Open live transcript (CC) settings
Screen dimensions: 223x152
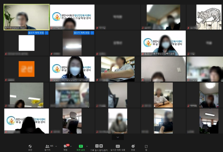118,146
